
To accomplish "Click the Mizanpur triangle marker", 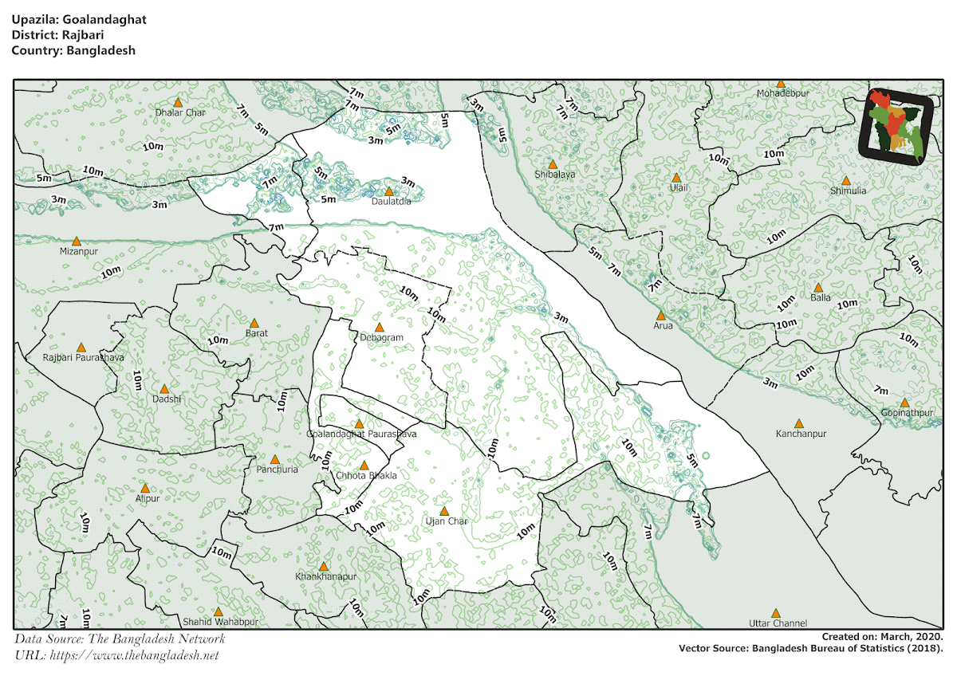I will pyautogui.click(x=77, y=241).
